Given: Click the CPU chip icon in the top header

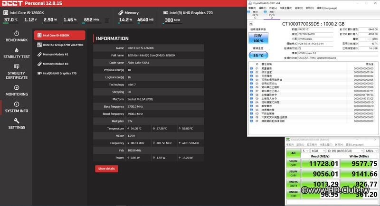Looking at the screenshot, I should tap(6, 13).
